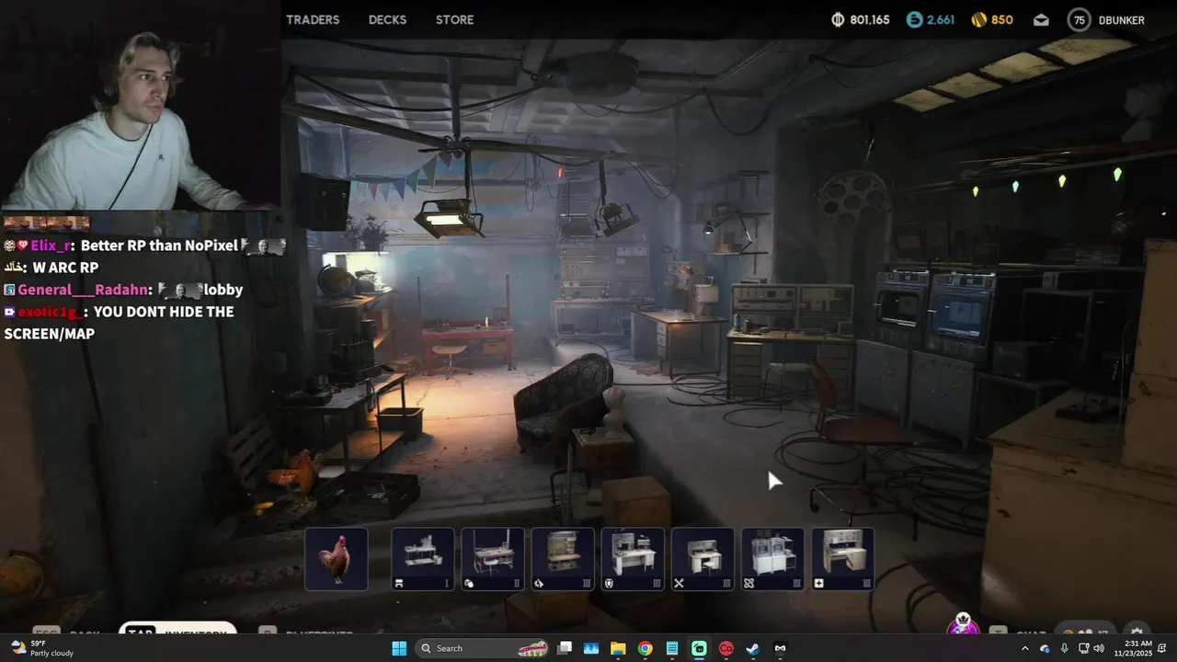Click the 2,661 blue currency balance
This screenshot has height=662, width=1177.
930,19
